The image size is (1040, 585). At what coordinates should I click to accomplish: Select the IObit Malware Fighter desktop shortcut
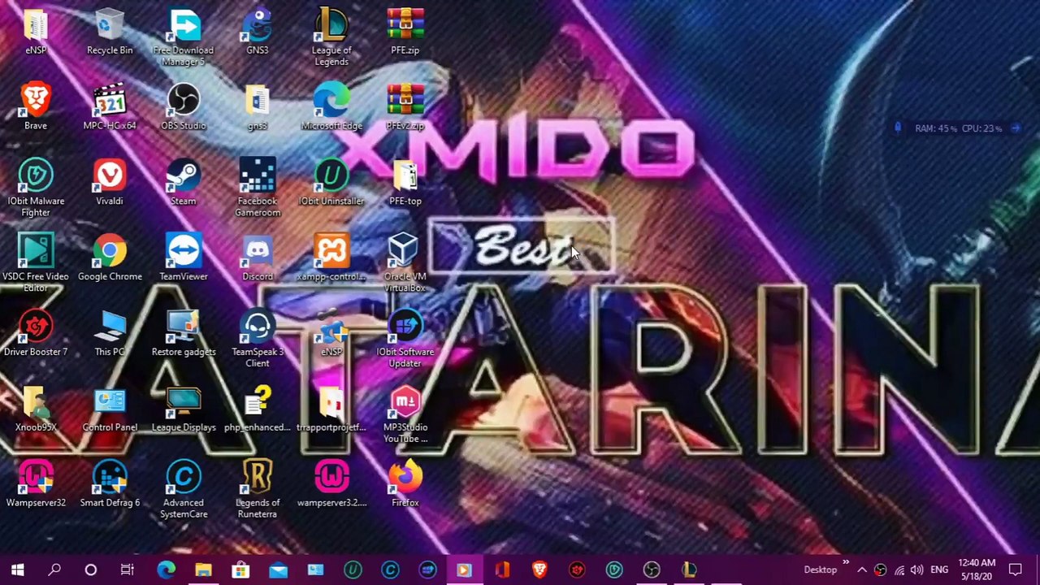coord(36,188)
